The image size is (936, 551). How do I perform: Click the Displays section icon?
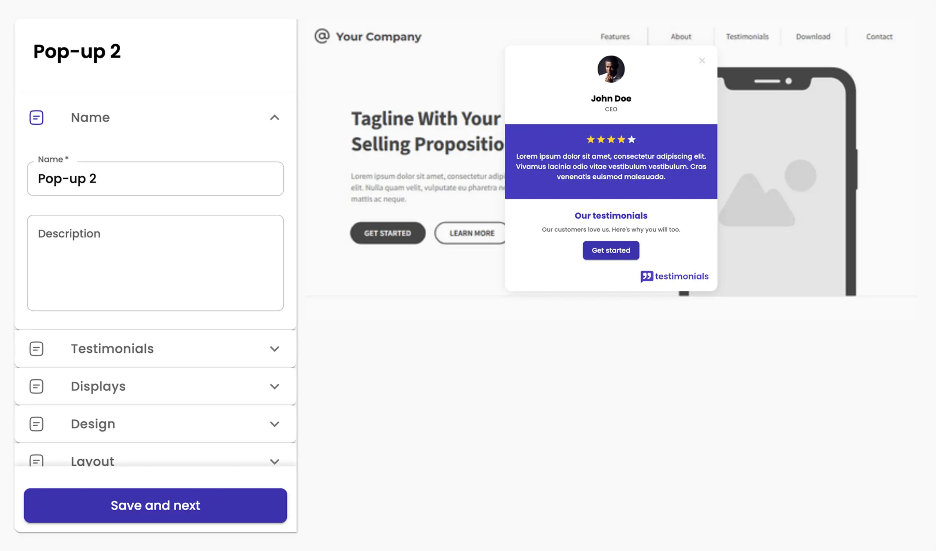36,386
